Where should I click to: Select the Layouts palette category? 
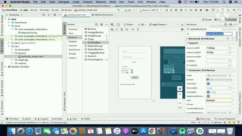pyautogui.click(x=73, y=46)
